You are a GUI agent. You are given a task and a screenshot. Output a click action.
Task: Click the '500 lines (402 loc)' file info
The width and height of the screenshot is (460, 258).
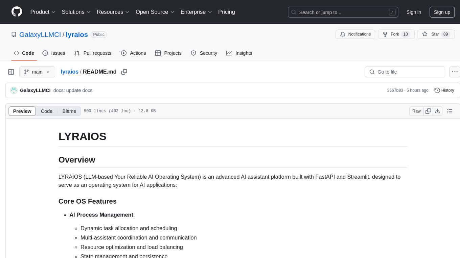tap(120, 111)
